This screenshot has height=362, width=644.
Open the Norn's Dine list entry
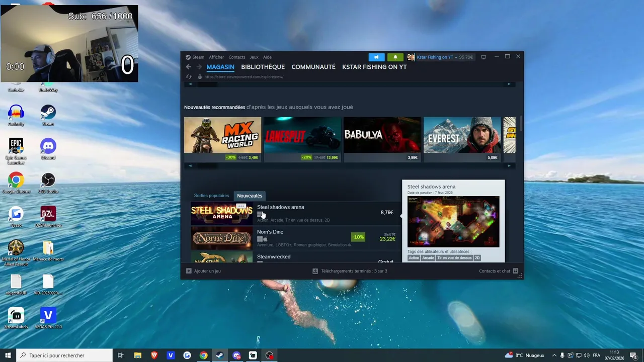click(295, 238)
